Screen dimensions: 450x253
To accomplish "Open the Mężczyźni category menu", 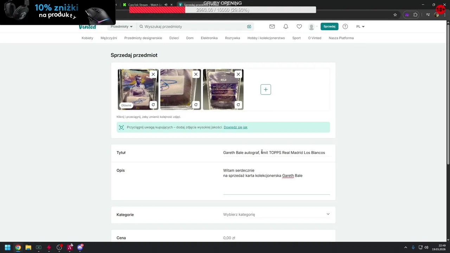I will tap(109, 38).
